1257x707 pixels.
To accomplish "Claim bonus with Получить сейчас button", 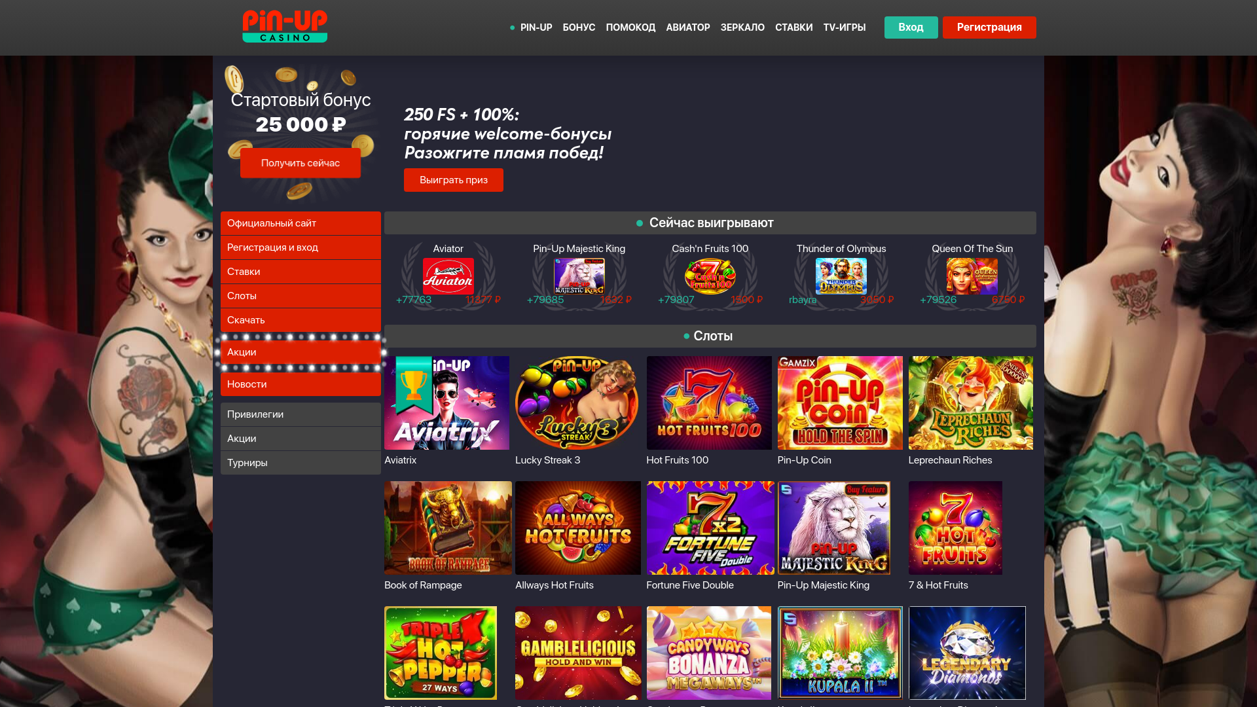I will (300, 163).
